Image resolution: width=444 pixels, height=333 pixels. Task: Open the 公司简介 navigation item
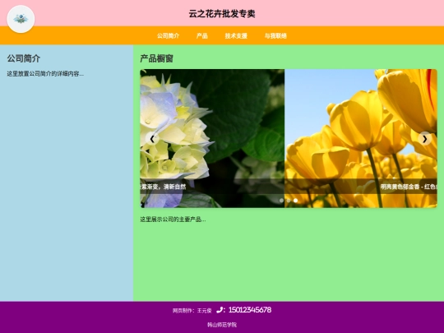tap(169, 35)
